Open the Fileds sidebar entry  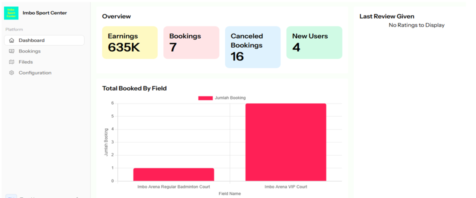tap(44, 62)
